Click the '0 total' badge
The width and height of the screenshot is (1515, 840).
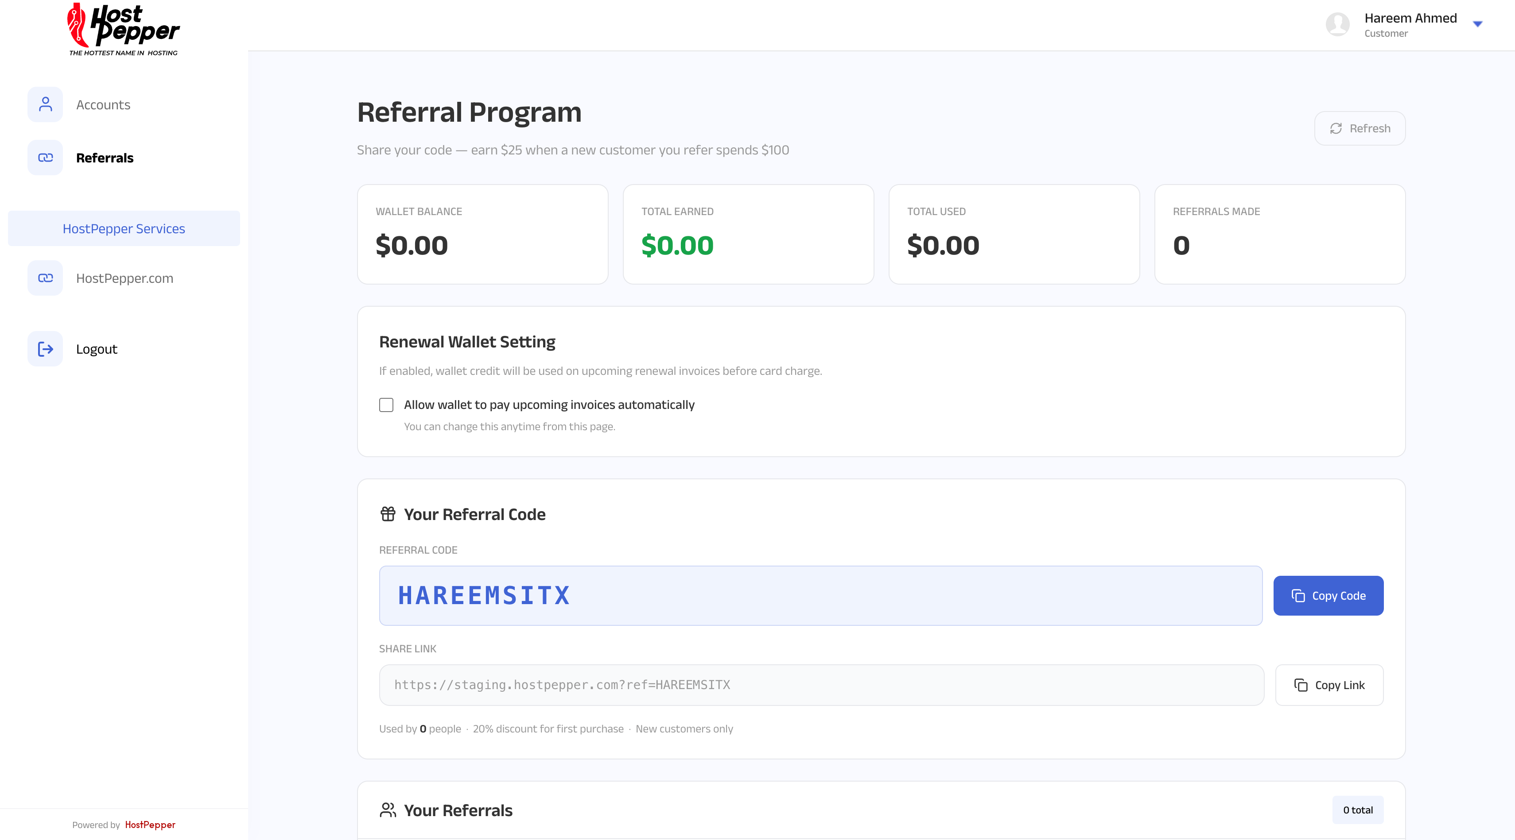point(1357,810)
